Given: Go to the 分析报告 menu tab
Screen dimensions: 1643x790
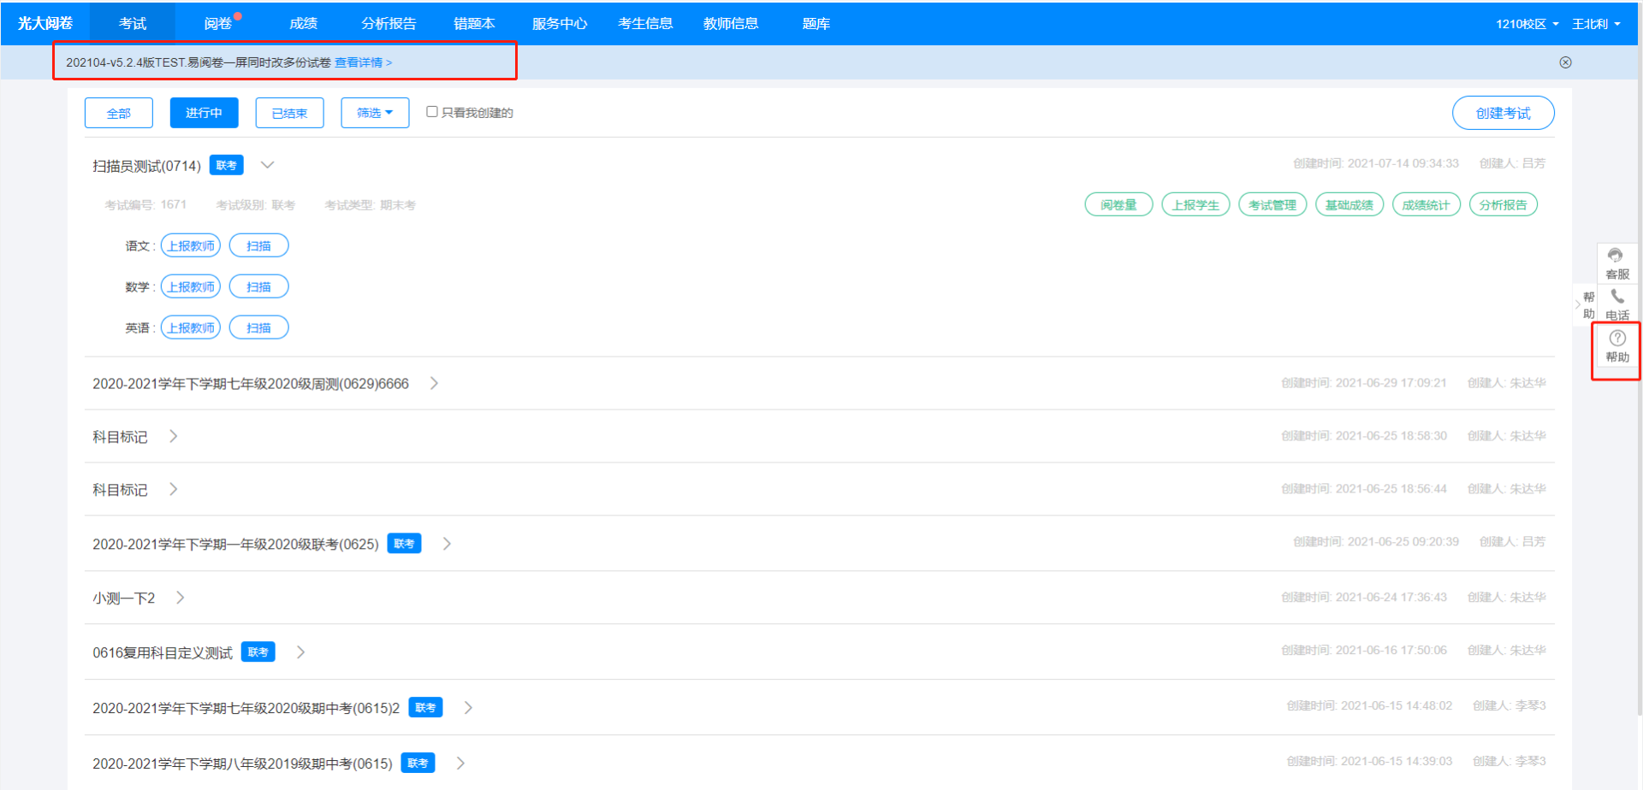Looking at the screenshot, I should tap(389, 24).
